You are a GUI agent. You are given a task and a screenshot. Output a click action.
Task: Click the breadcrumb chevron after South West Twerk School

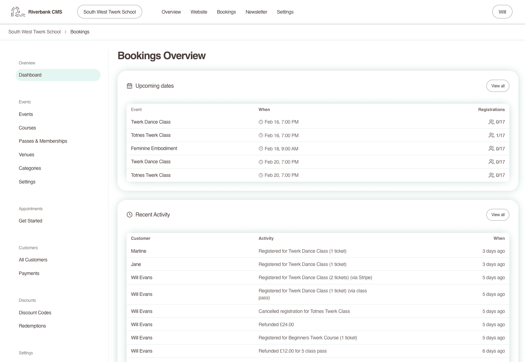pyautogui.click(x=65, y=32)
